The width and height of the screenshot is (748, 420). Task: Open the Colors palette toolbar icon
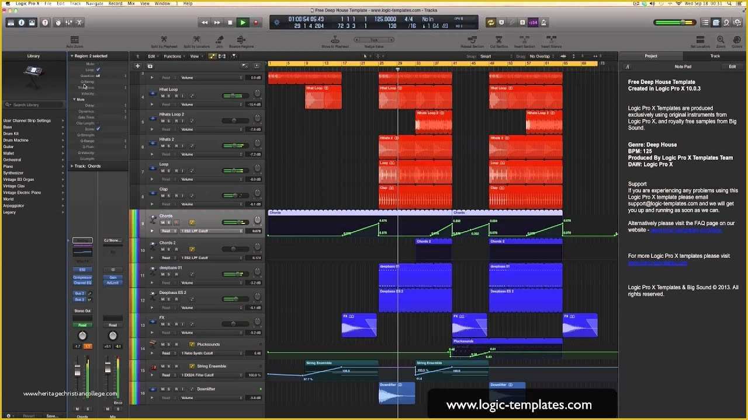(x=737, y=42)
